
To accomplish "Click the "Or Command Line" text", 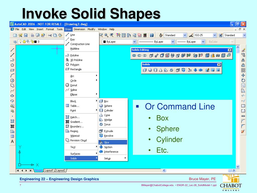I will (x=180, y=107).
